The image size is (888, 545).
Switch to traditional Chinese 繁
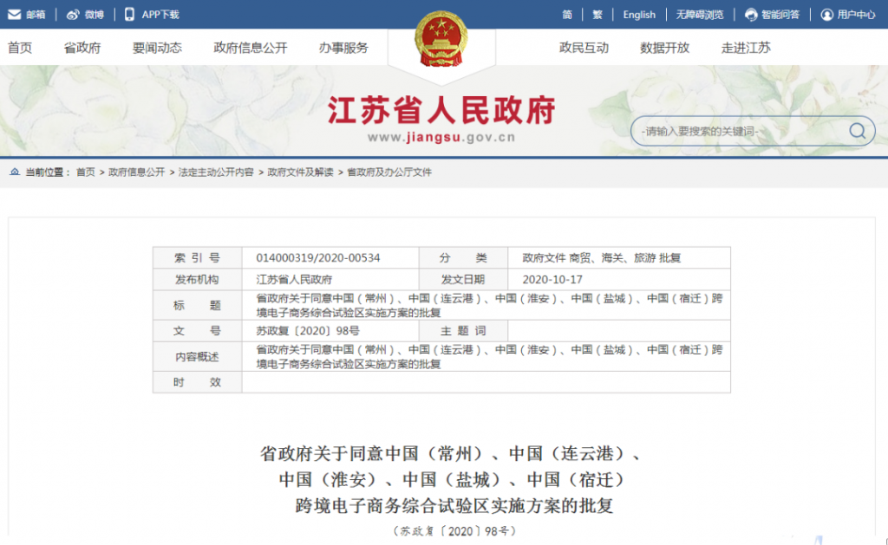pos(597,15)
